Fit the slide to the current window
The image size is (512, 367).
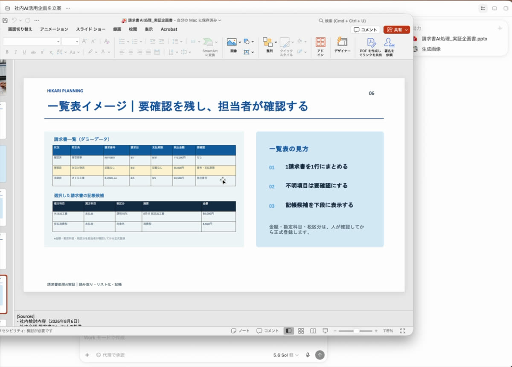pos(402,331)
